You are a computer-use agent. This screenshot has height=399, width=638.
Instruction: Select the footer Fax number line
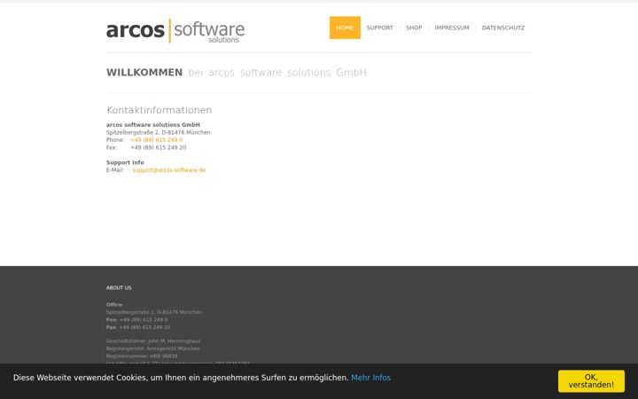point(138,327)
